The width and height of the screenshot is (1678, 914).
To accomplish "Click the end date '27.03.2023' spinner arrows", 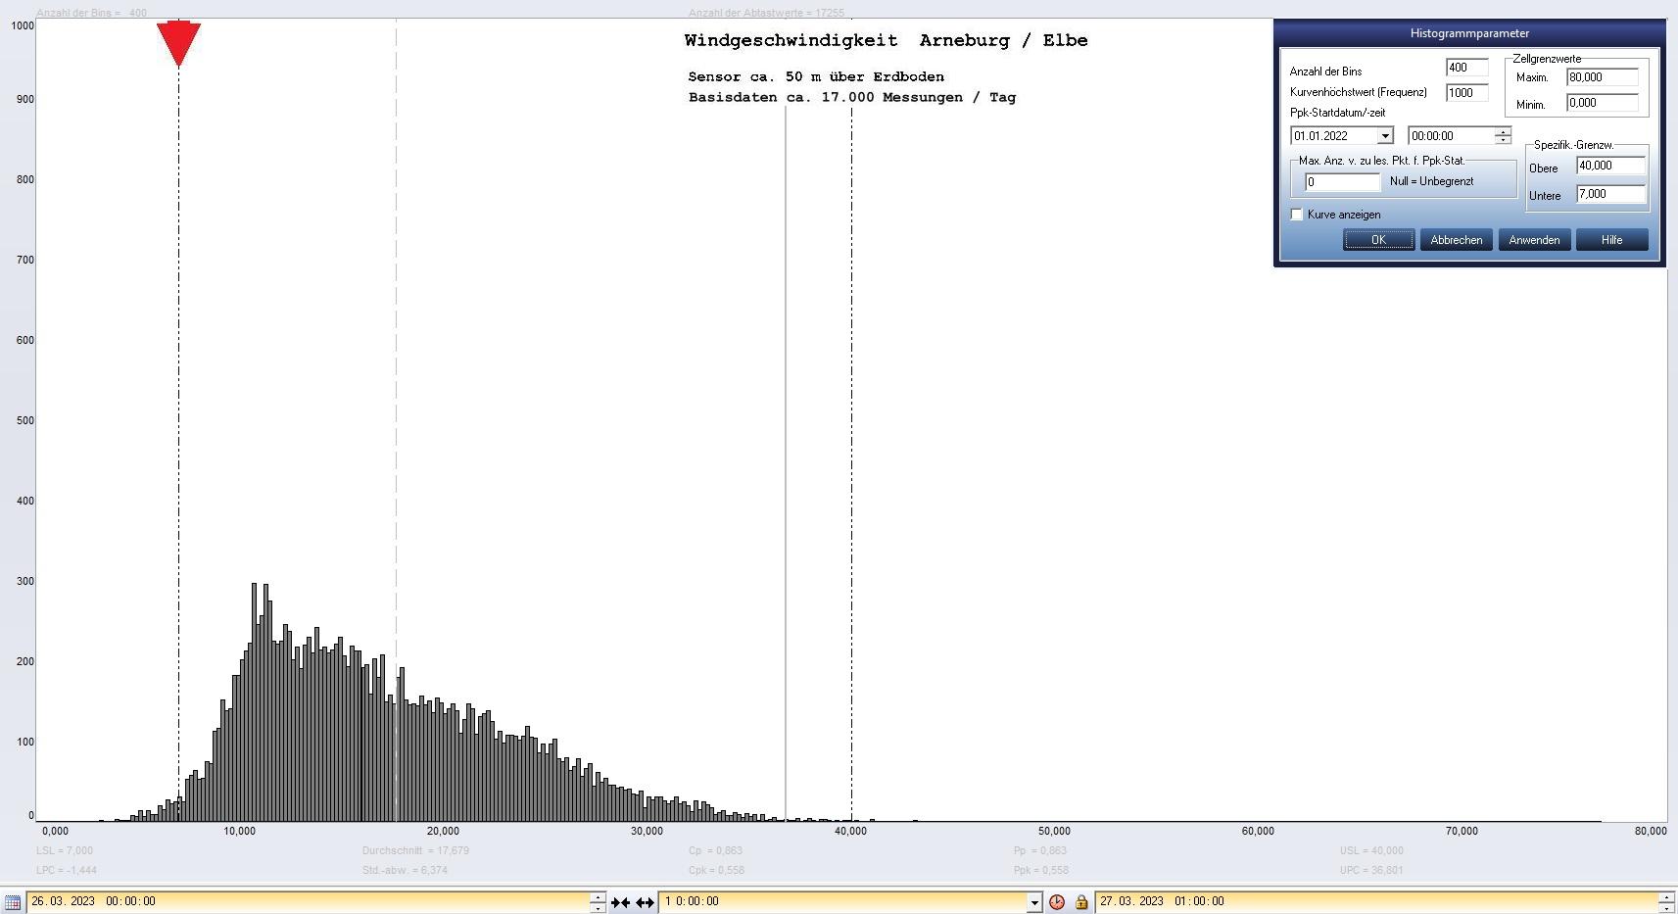I will [x=1666, y=902].
